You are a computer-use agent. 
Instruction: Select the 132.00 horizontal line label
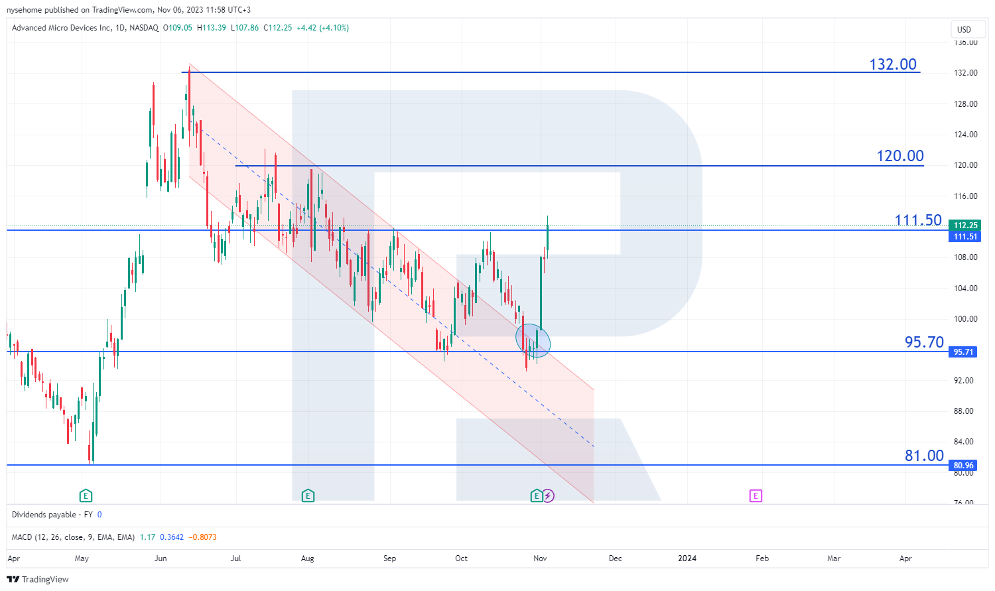[893, 64]
